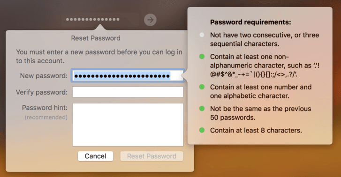Click the Password hint text area
Viewport: 341px width, 177px height.
[x=128, y=125]
